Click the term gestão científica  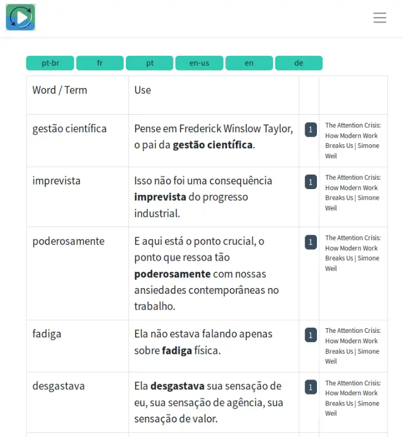pos(69,129)
